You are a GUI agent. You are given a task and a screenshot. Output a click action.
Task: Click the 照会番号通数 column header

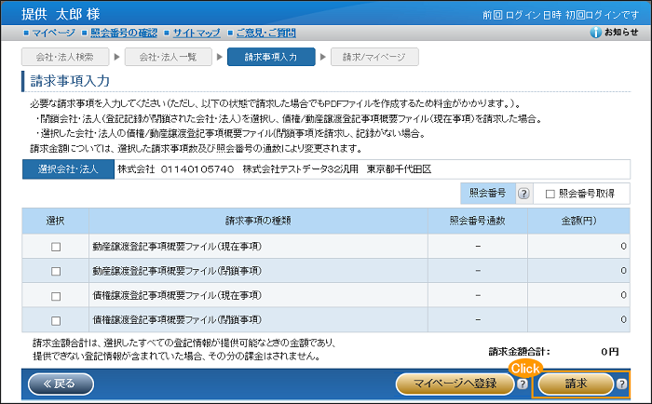pos(478,221)
